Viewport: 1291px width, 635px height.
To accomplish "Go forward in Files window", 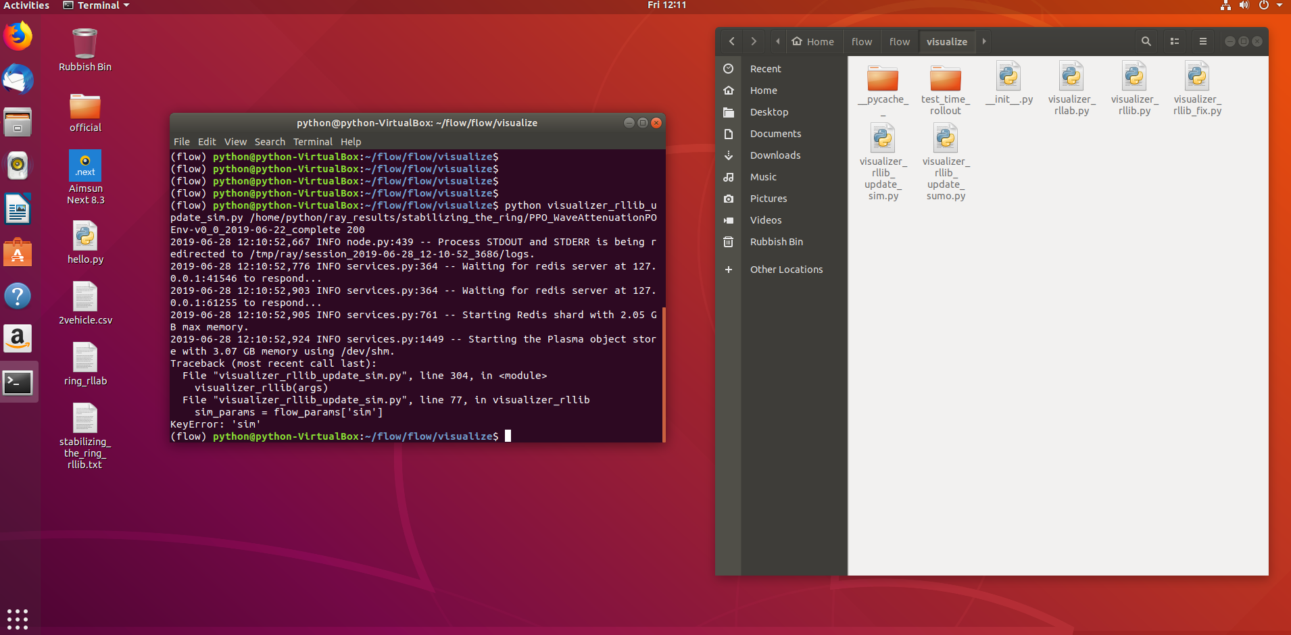I will tap(754, 41).
